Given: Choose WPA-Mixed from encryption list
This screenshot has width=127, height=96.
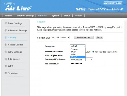Looking at the screenshot, I should [x=78, y=60].
